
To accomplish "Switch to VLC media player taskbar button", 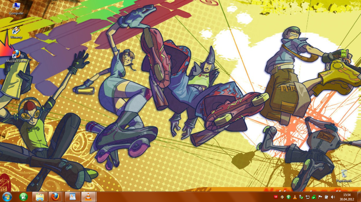I will point(89,197).
